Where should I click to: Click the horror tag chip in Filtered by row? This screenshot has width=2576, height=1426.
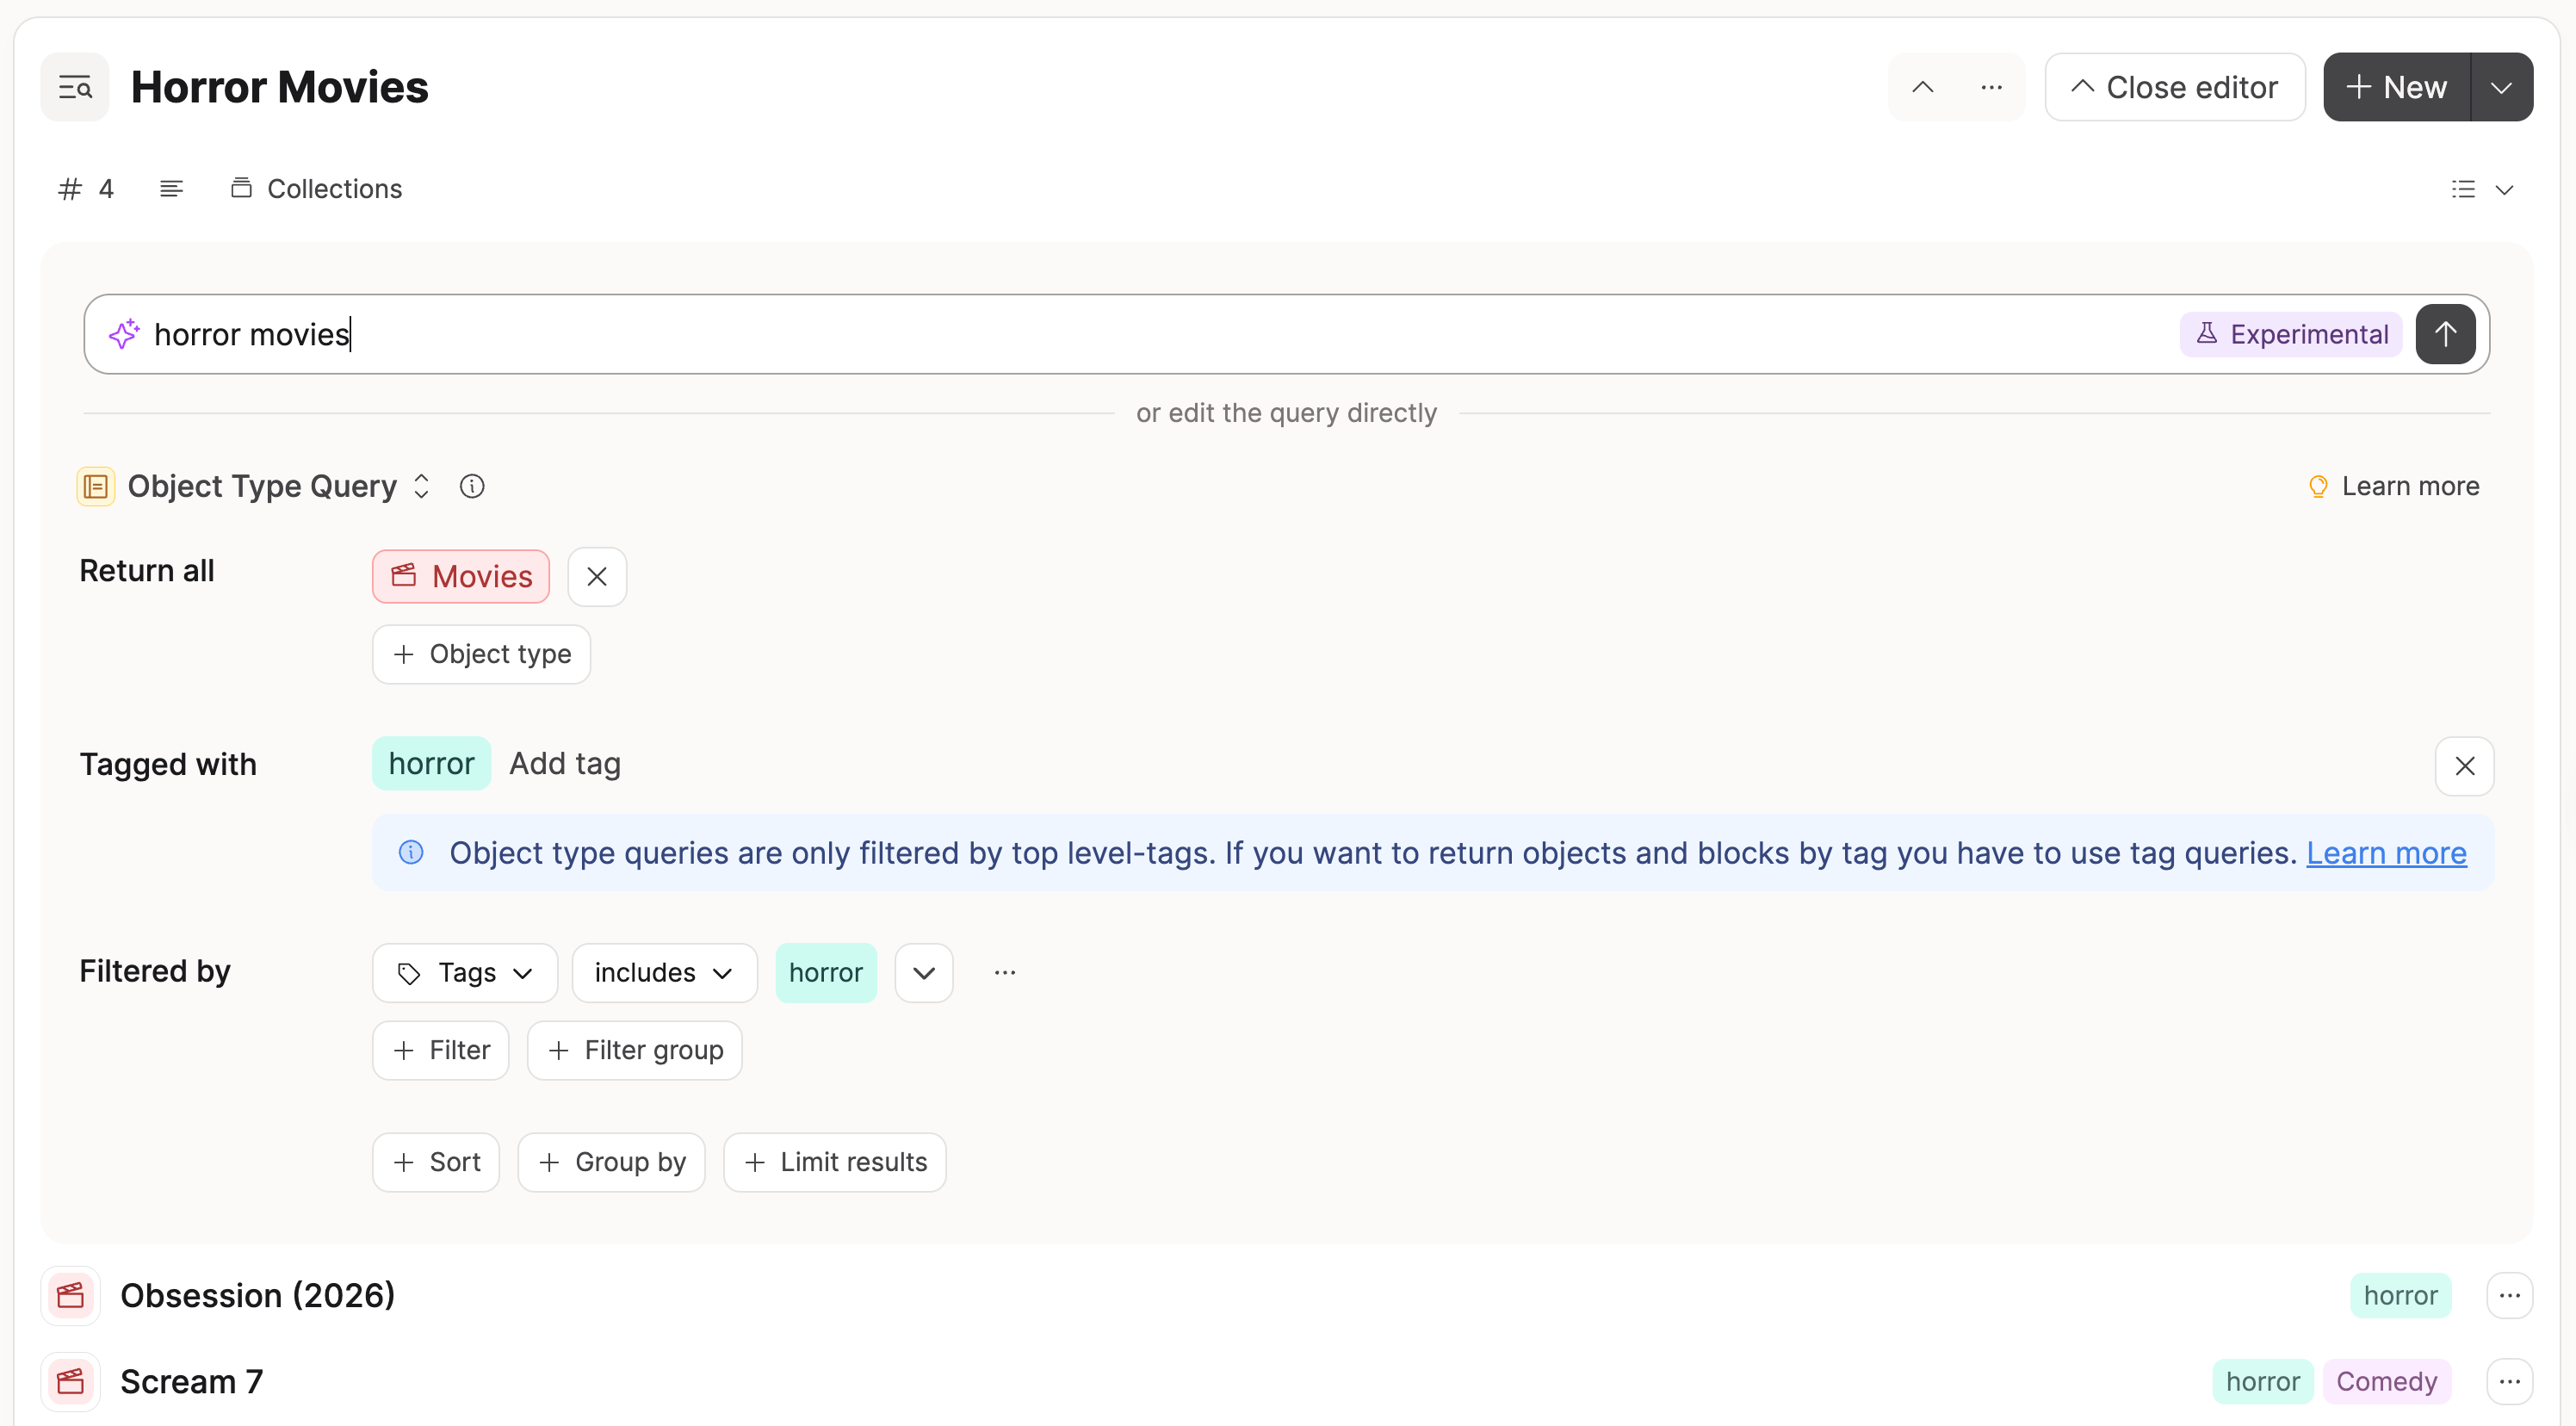tap(826, 973)
